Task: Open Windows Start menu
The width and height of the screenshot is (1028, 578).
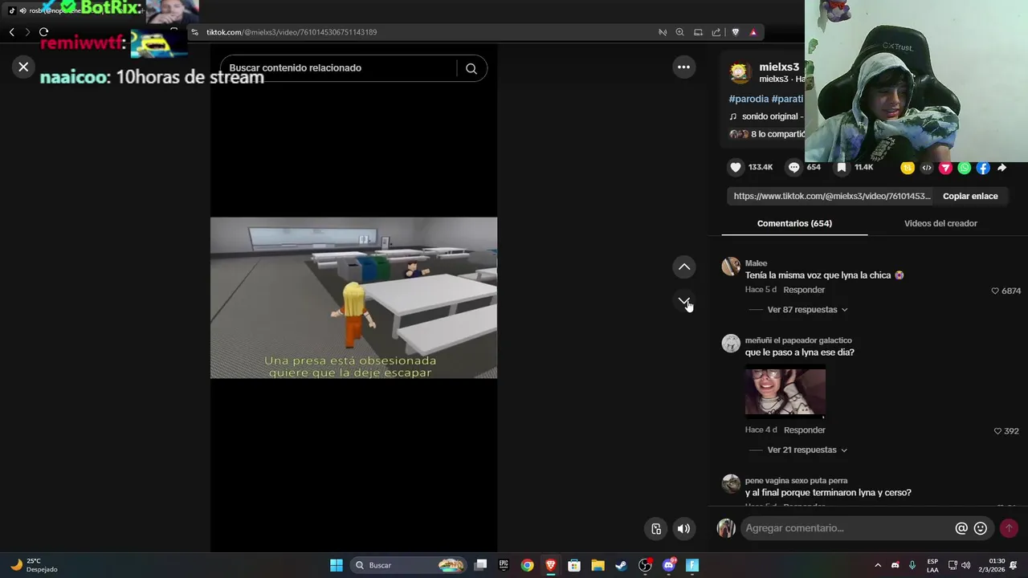Action: [x=337, y=565]
